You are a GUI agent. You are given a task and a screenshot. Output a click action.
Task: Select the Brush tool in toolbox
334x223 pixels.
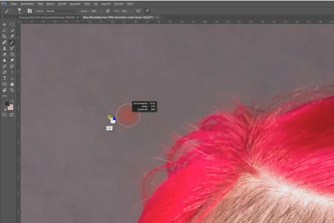click(12, 42)
